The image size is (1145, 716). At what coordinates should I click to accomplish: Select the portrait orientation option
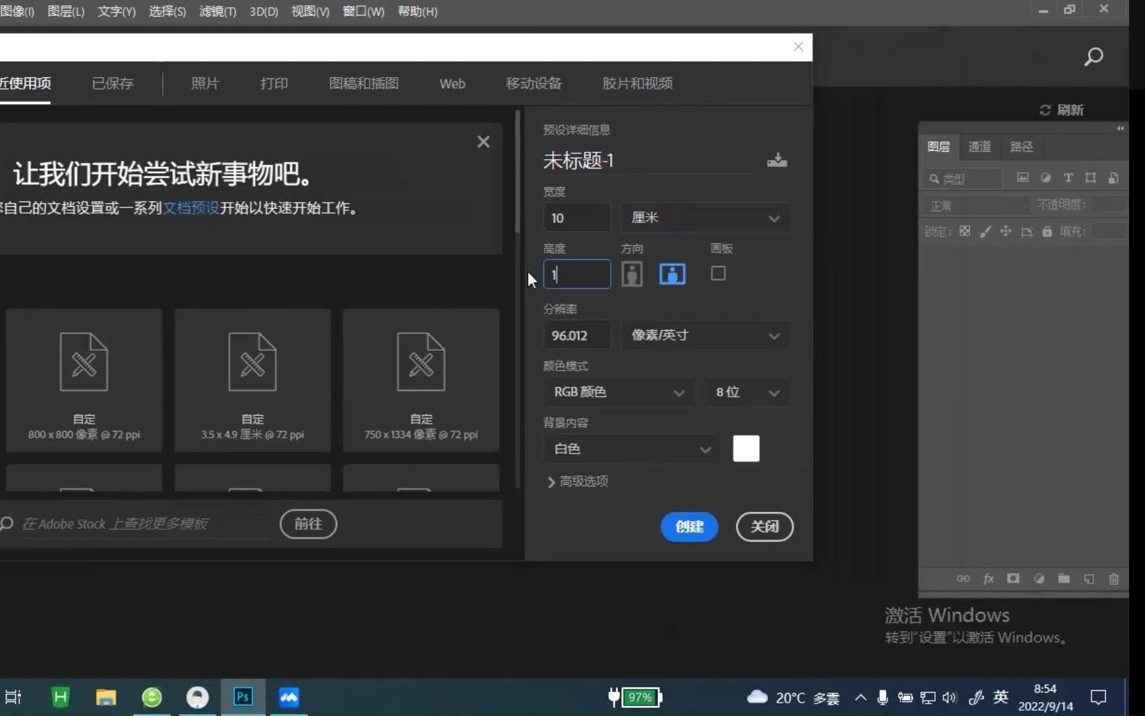[632, 274]
